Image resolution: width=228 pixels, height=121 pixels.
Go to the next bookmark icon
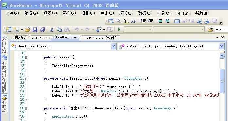click(x=192, y=21)
